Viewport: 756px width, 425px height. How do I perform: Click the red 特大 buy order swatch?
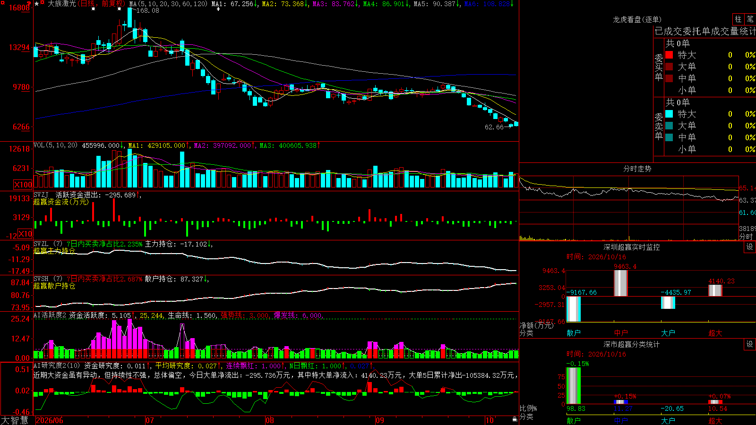[x=669, y=55]
